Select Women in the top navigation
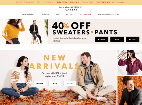Viewport: 142px width, 105px height. [x=46, y=14]
